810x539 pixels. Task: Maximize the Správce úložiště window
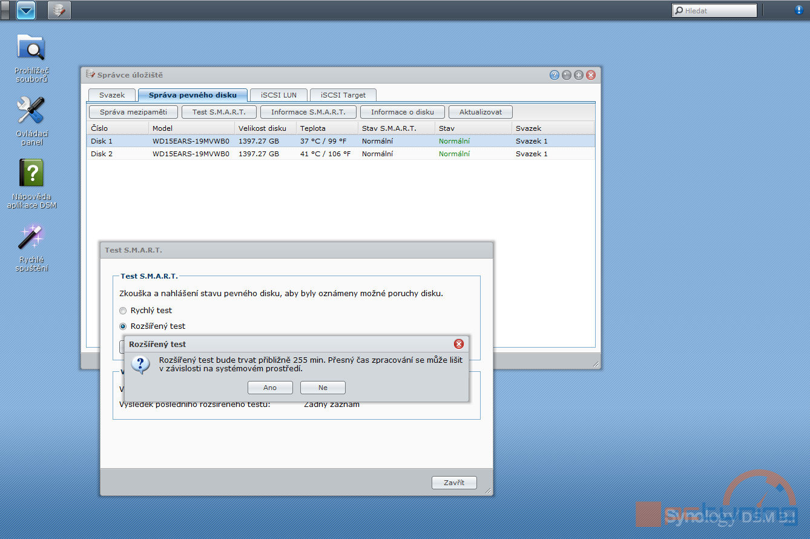[579, 75]
